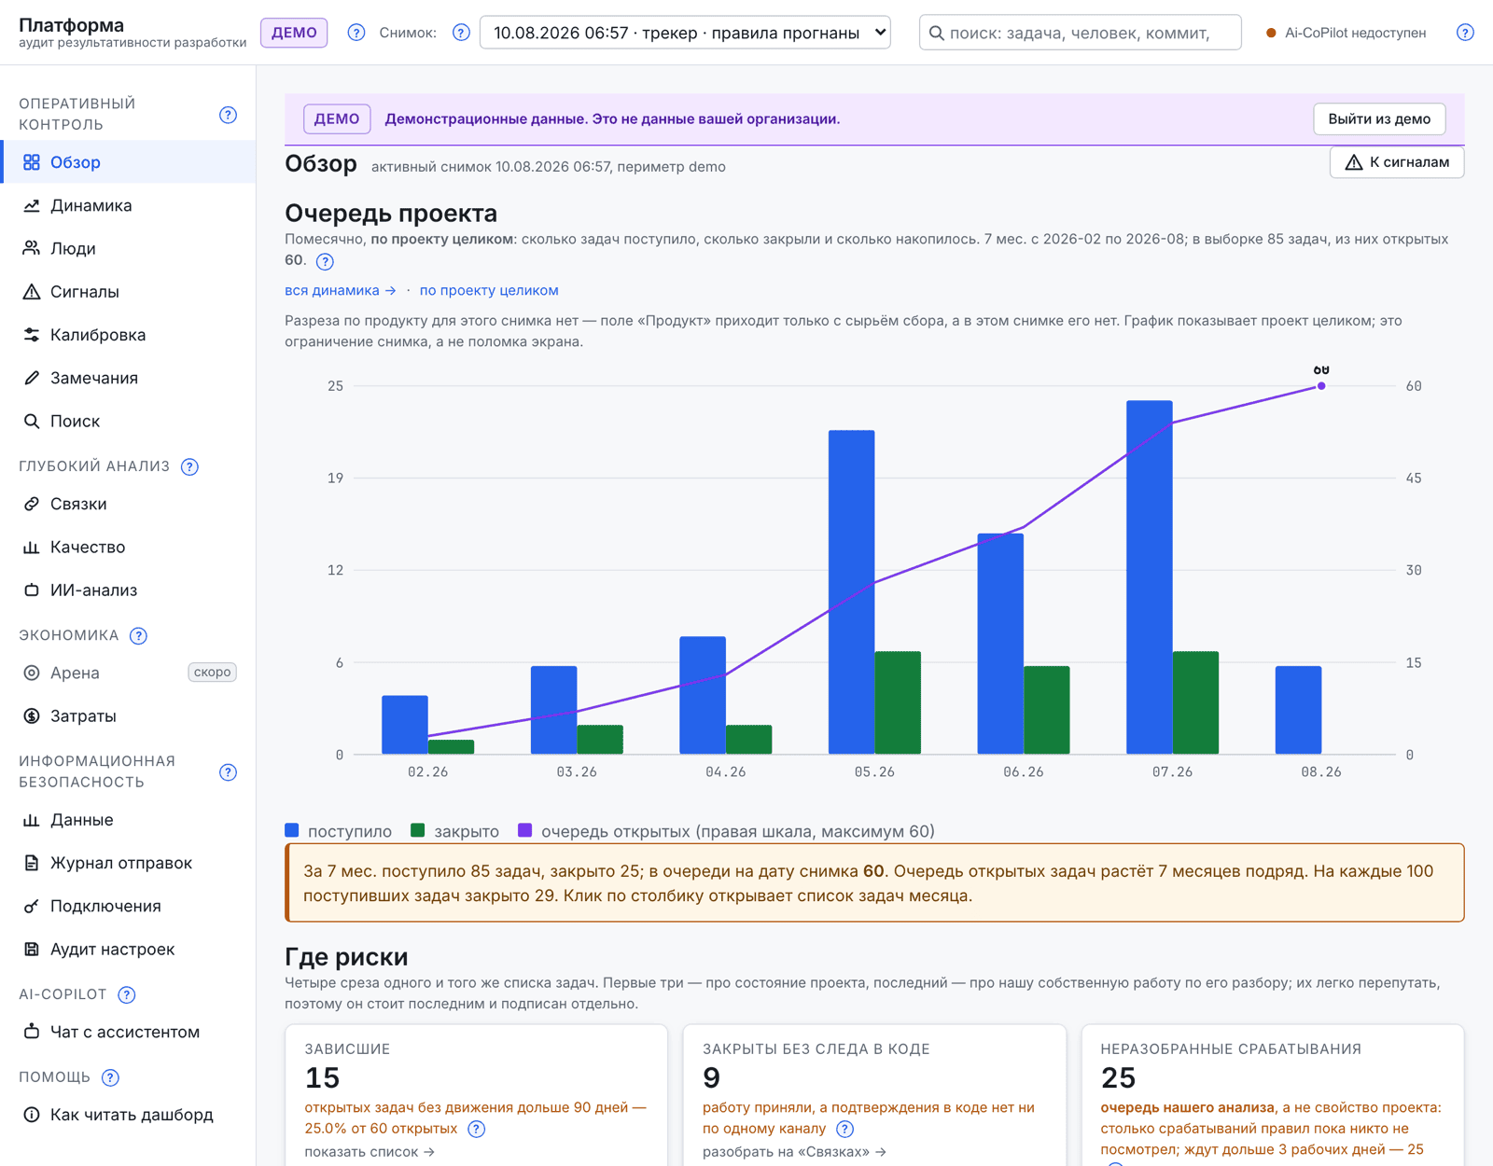Click help icon next to ДЕМО badge

pyautogui.click(x=356, y=33)
